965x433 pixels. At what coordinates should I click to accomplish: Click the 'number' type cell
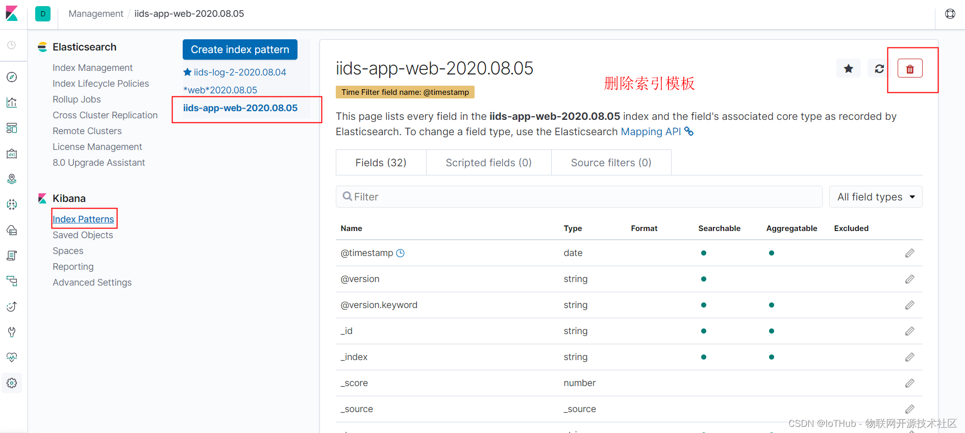tap(579, 383)
